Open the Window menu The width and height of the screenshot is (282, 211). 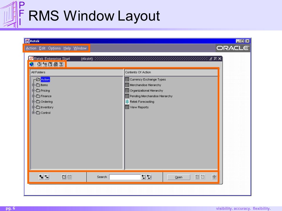[80, 48]
